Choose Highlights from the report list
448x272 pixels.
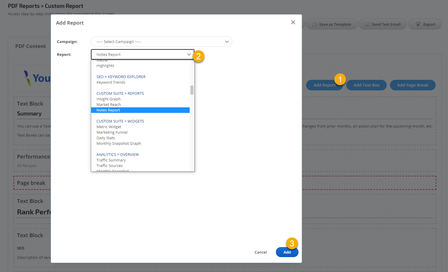coord(105,66)
